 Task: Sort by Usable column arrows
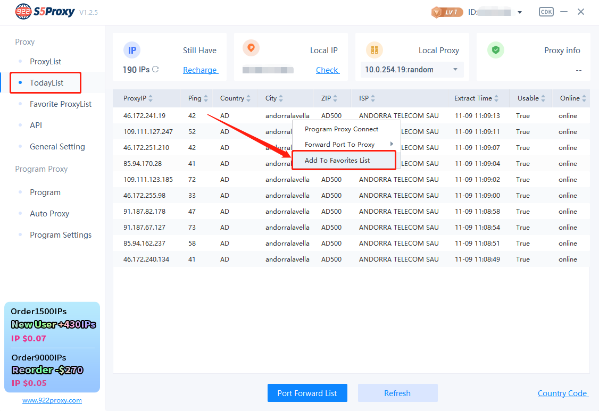click(543, 98)
